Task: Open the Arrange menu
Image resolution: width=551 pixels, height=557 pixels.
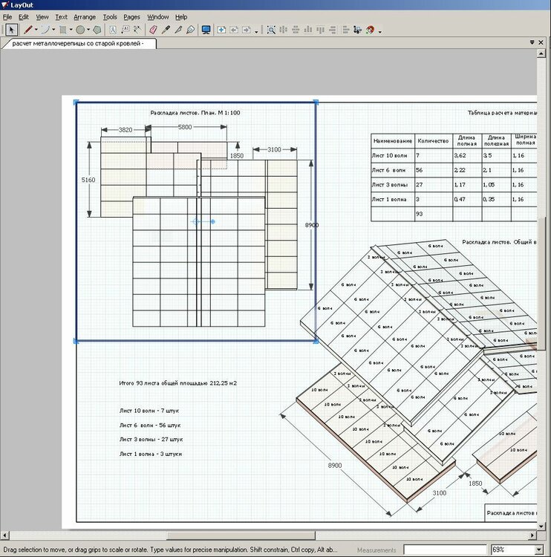Action: pos(85,16)
